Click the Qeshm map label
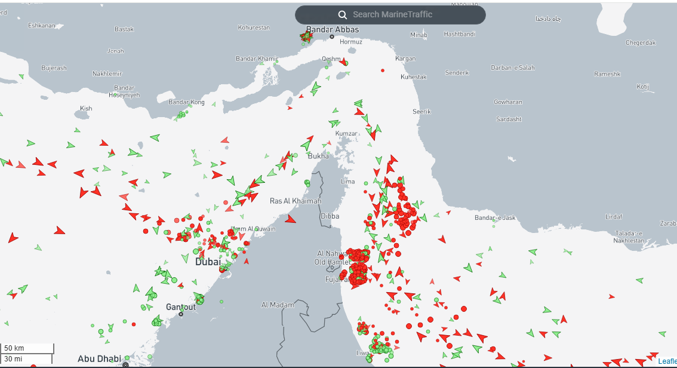Image resolution: width=677 pixels, height=368 pixels. pos(331,59)
